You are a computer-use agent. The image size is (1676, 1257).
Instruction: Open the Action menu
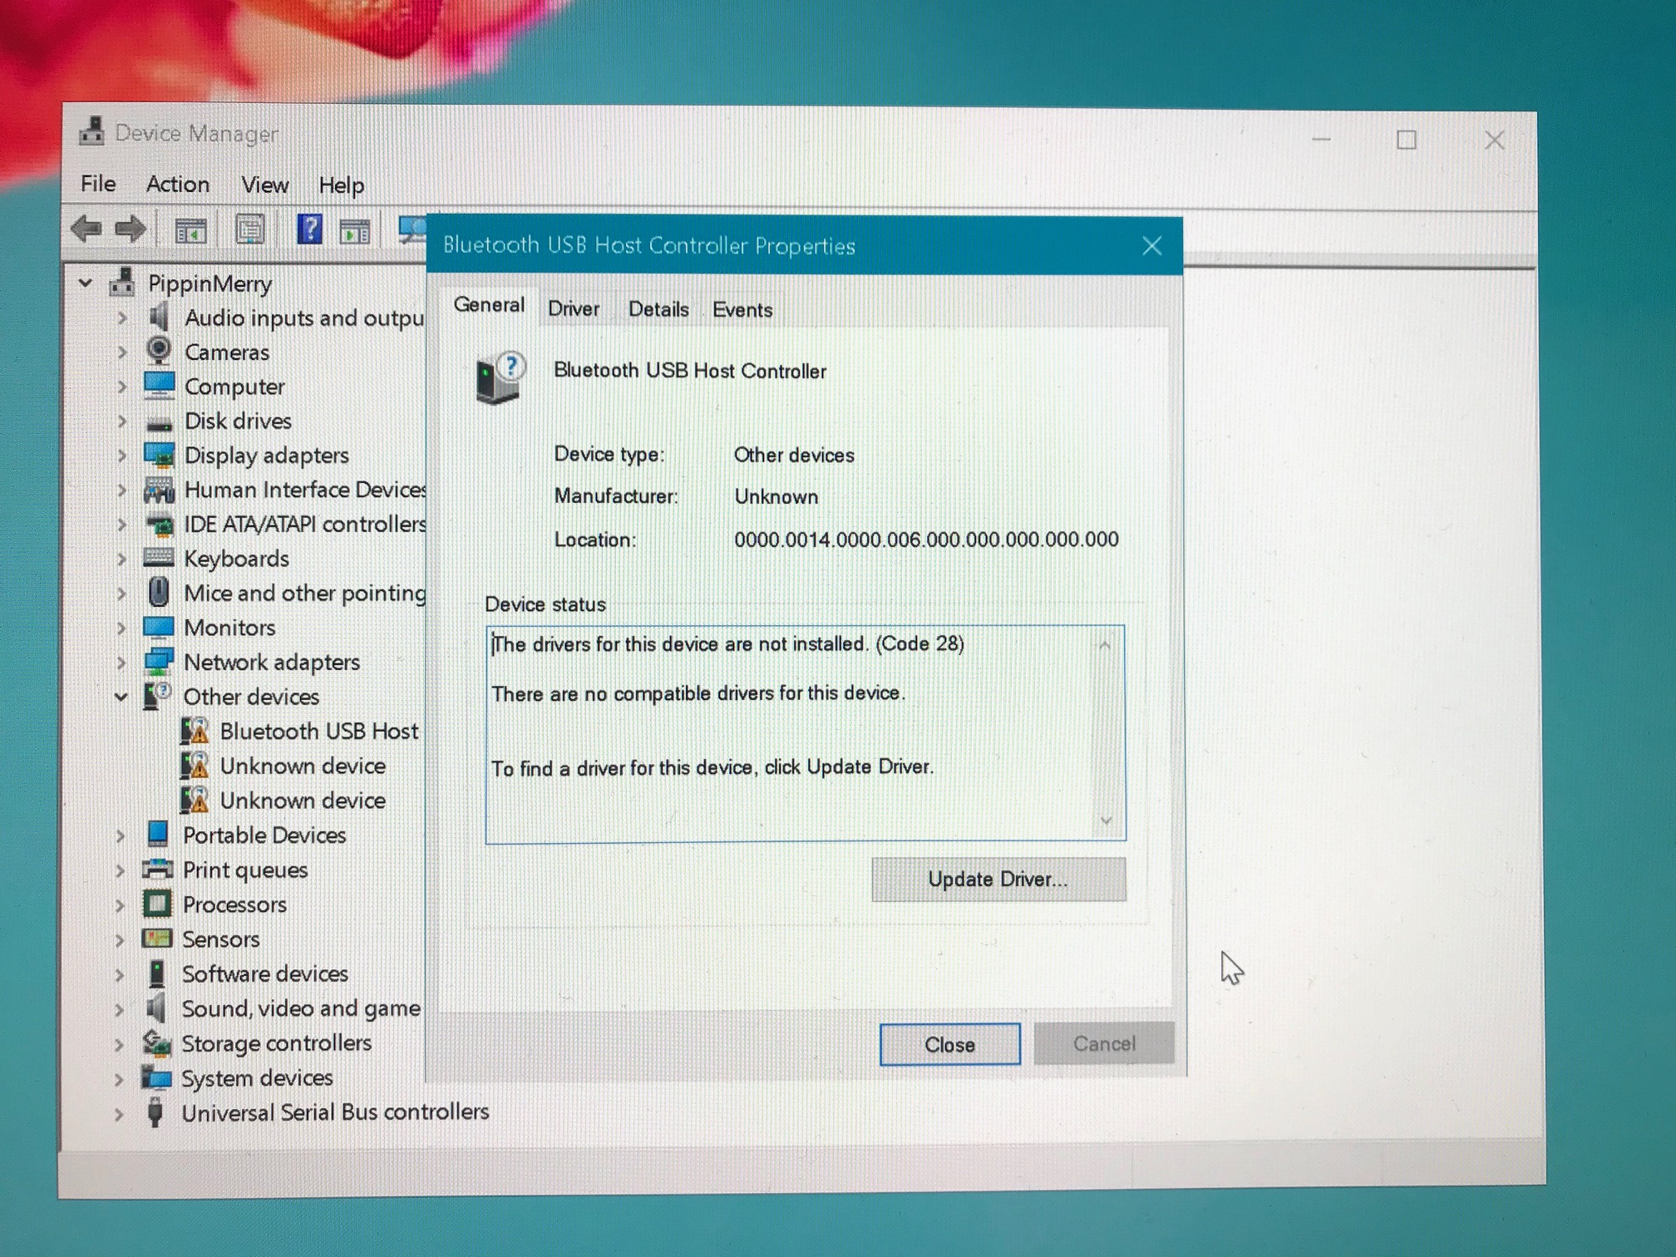pyautogui.click(x=177, y=185)
